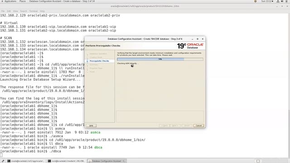290x163 pixels.
Task: Switch to root@oraclelab1 terminal taskbar entry
Action: point(67,161)
